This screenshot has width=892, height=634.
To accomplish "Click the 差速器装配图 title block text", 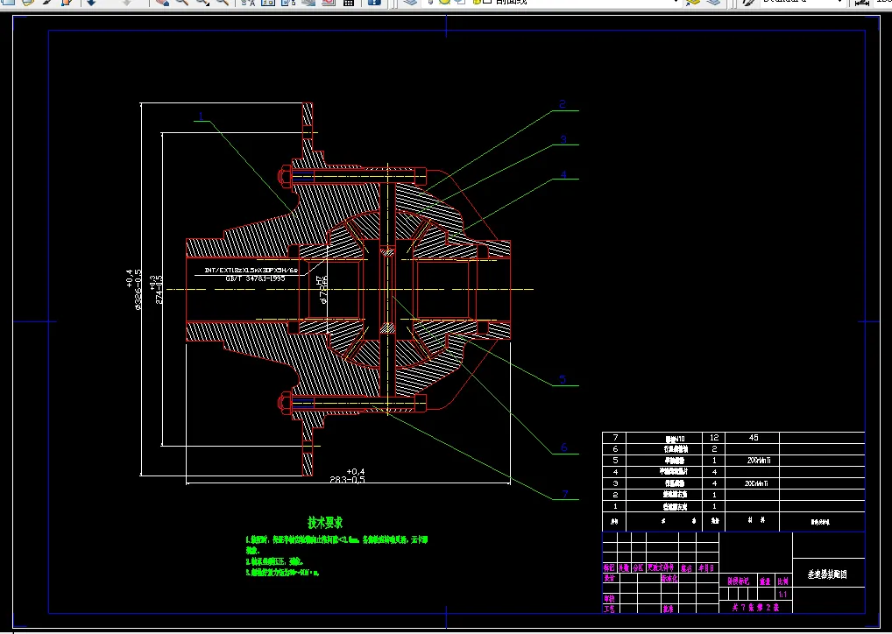I will tap(827, 574).
